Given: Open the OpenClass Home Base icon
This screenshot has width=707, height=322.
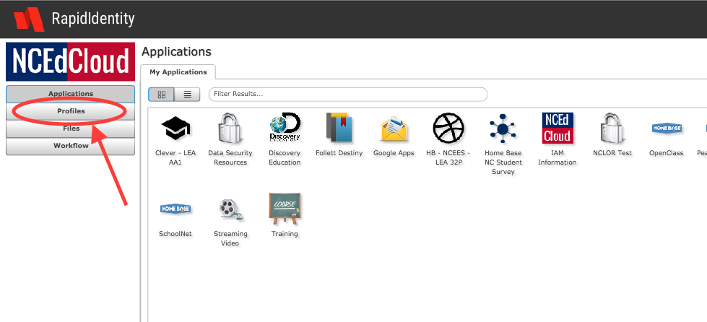Looking at the screenshot, I should click(667, 129).
